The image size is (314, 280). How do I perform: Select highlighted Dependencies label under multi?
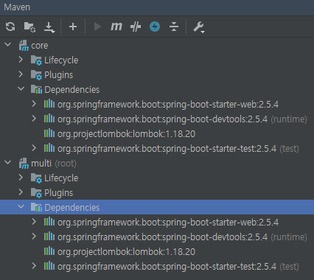point(72,208)
